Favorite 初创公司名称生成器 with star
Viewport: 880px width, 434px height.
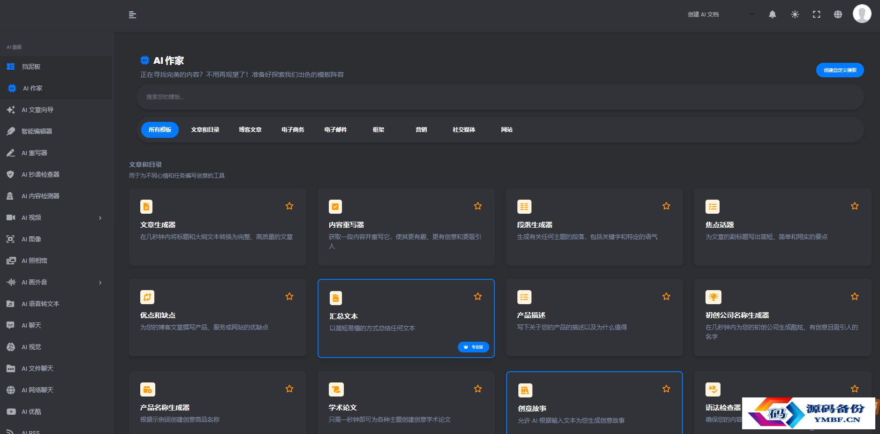[855, 297]
